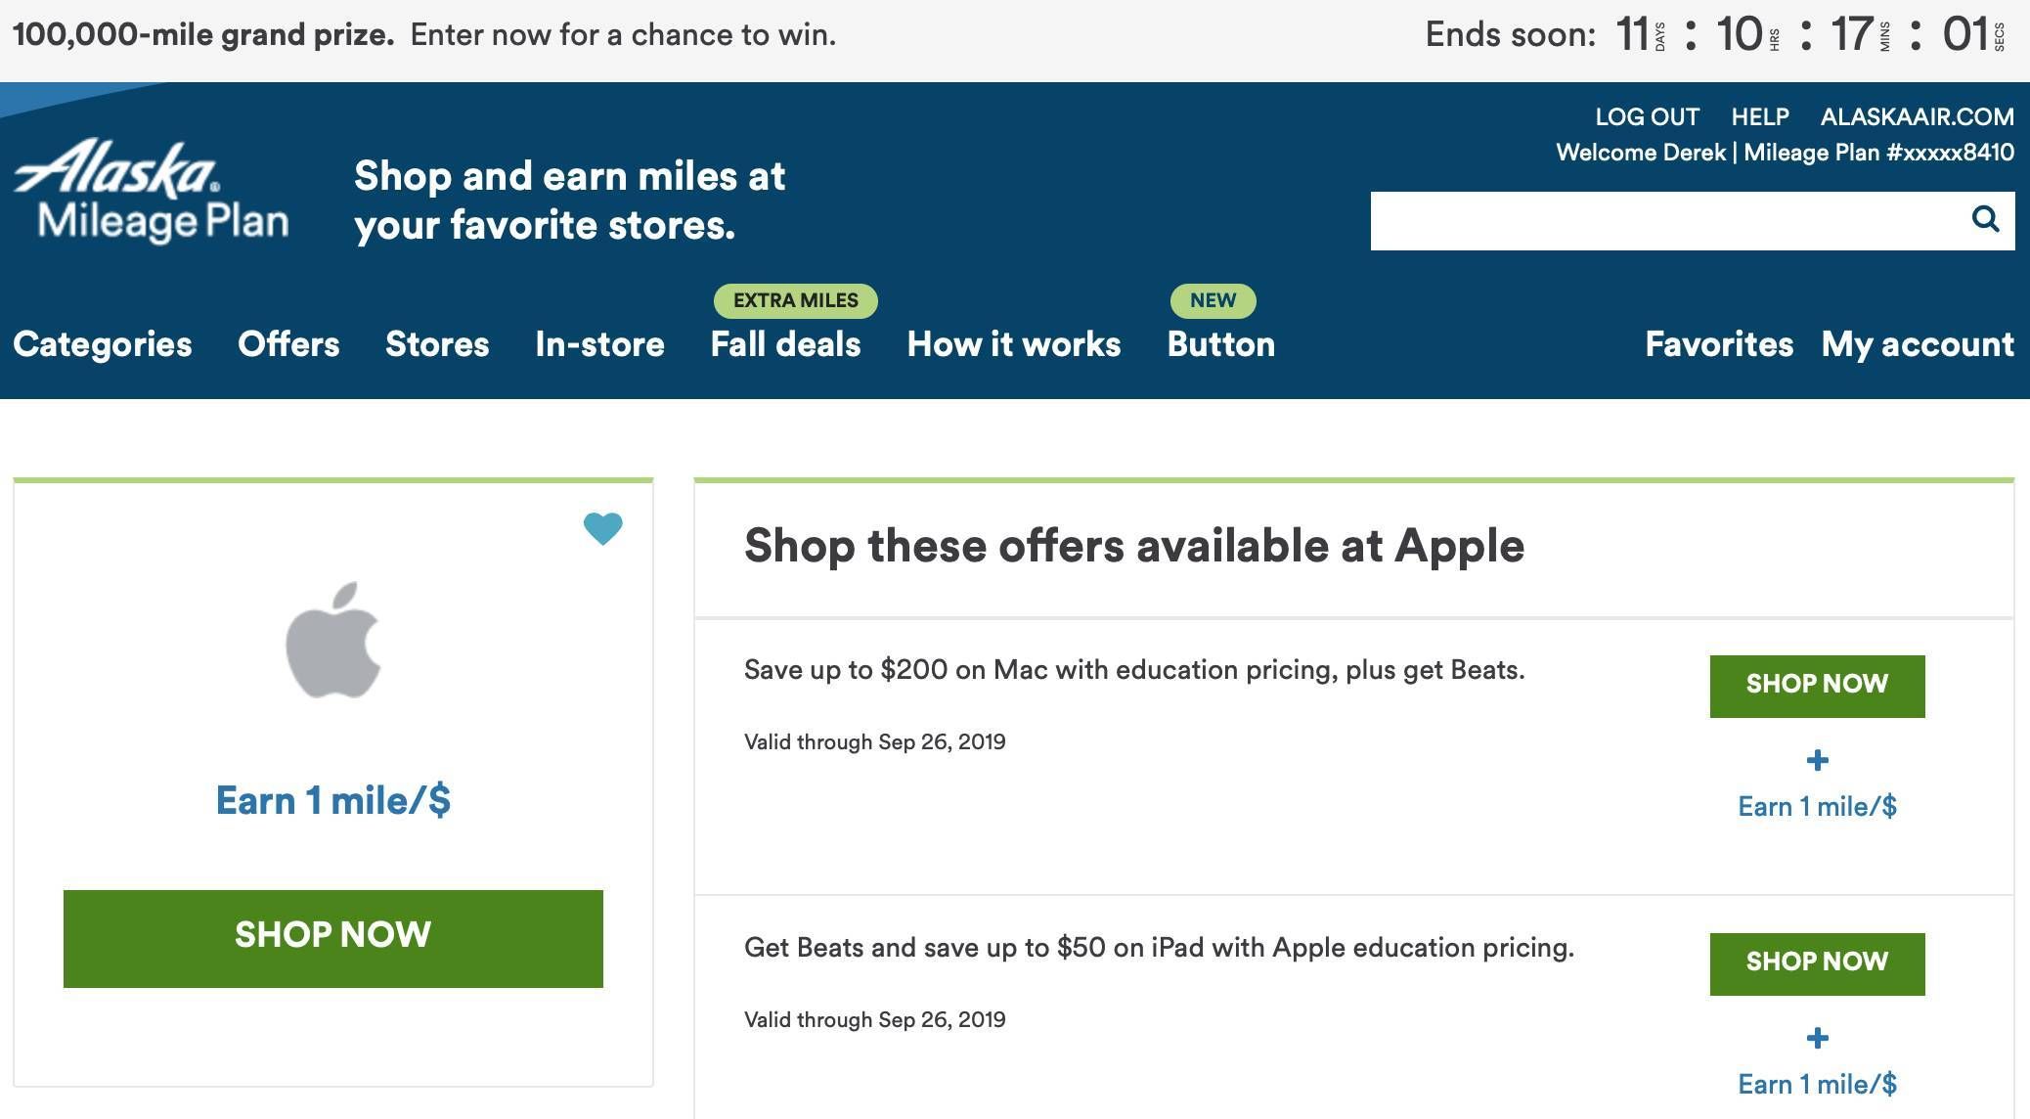This screenshot has height=1119, width=2030.
Task: Open the HELP link
Action: point(1760,117)
